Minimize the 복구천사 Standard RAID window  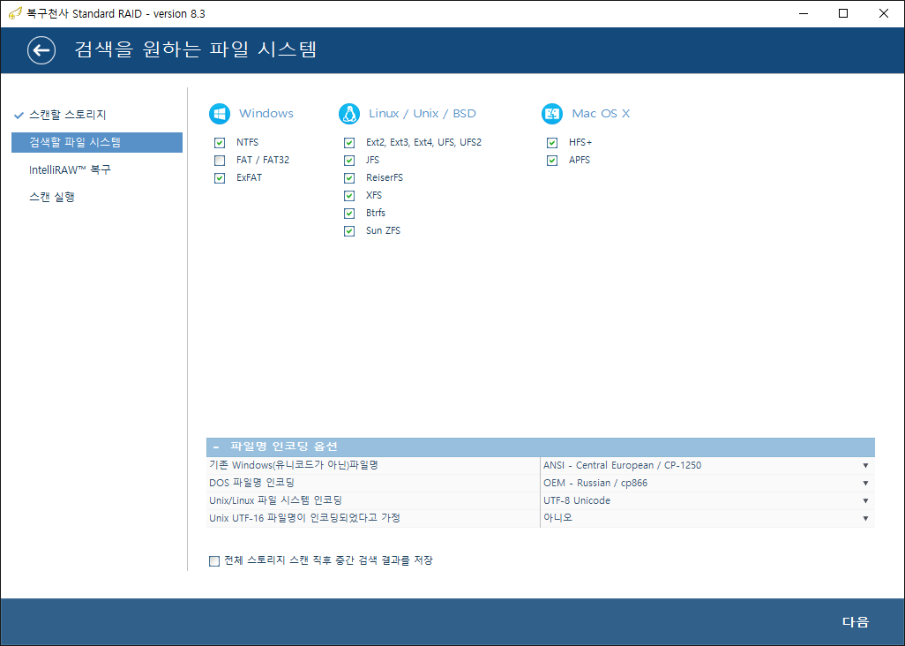pos(804,13)
